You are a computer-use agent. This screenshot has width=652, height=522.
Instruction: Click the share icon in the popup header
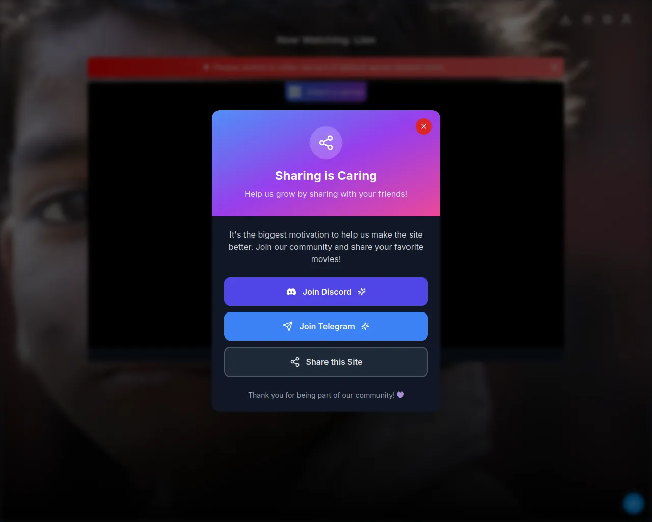(x=326, y=143)
